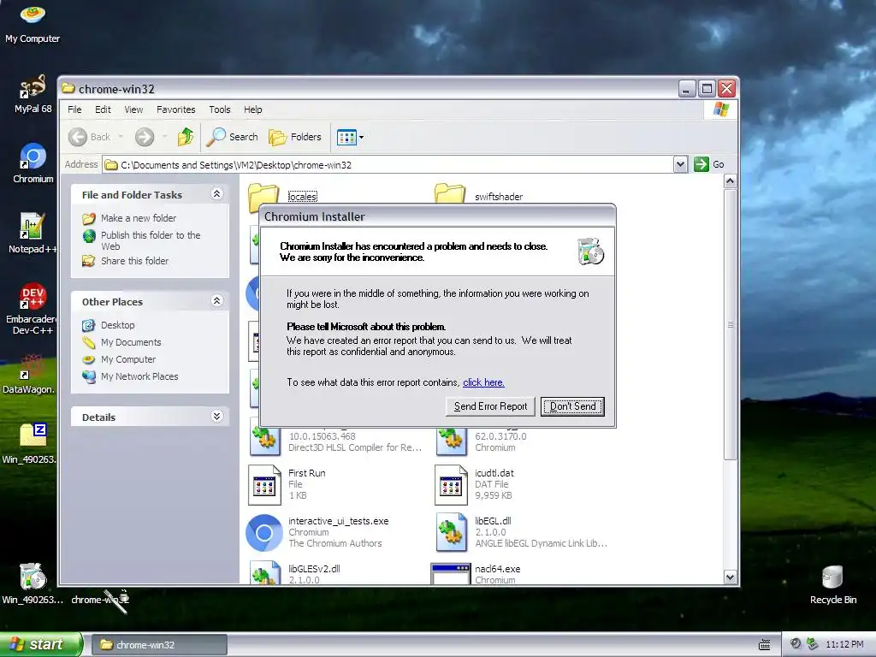This screenshot has height=657, width=876.
Task: Open the View menu
Action: click(133, 109)
